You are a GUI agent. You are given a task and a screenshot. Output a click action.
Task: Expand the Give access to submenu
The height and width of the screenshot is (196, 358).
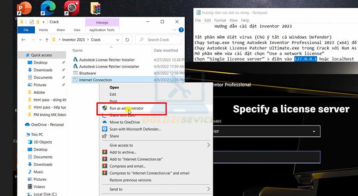(156, 145)
